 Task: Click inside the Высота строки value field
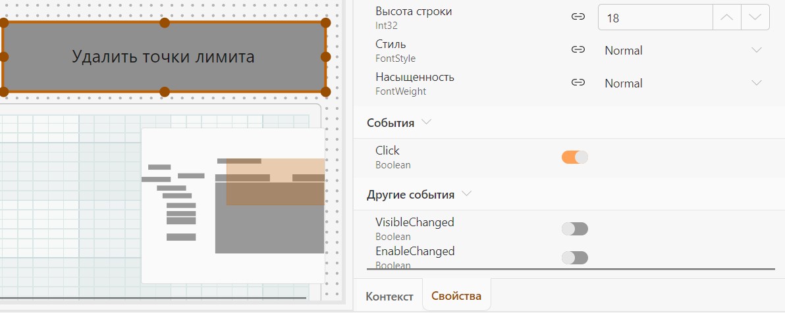pyautogui.click(x=655, y=18)
